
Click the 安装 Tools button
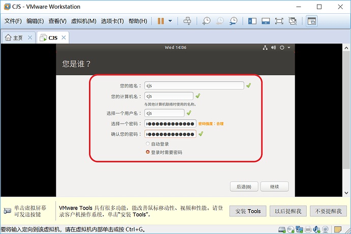[248, 211]
